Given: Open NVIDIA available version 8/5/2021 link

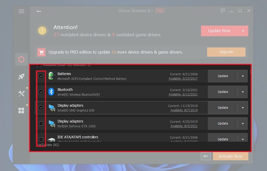Looking at the screenshot, I should 184,126.
